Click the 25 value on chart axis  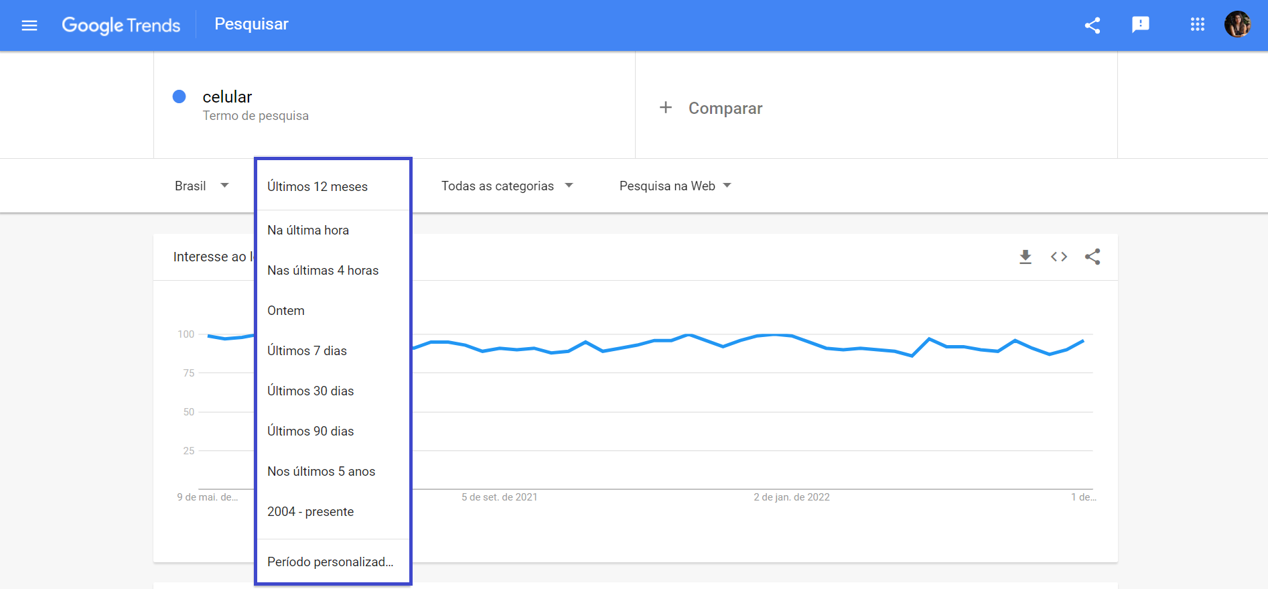(x=189, y=450)
